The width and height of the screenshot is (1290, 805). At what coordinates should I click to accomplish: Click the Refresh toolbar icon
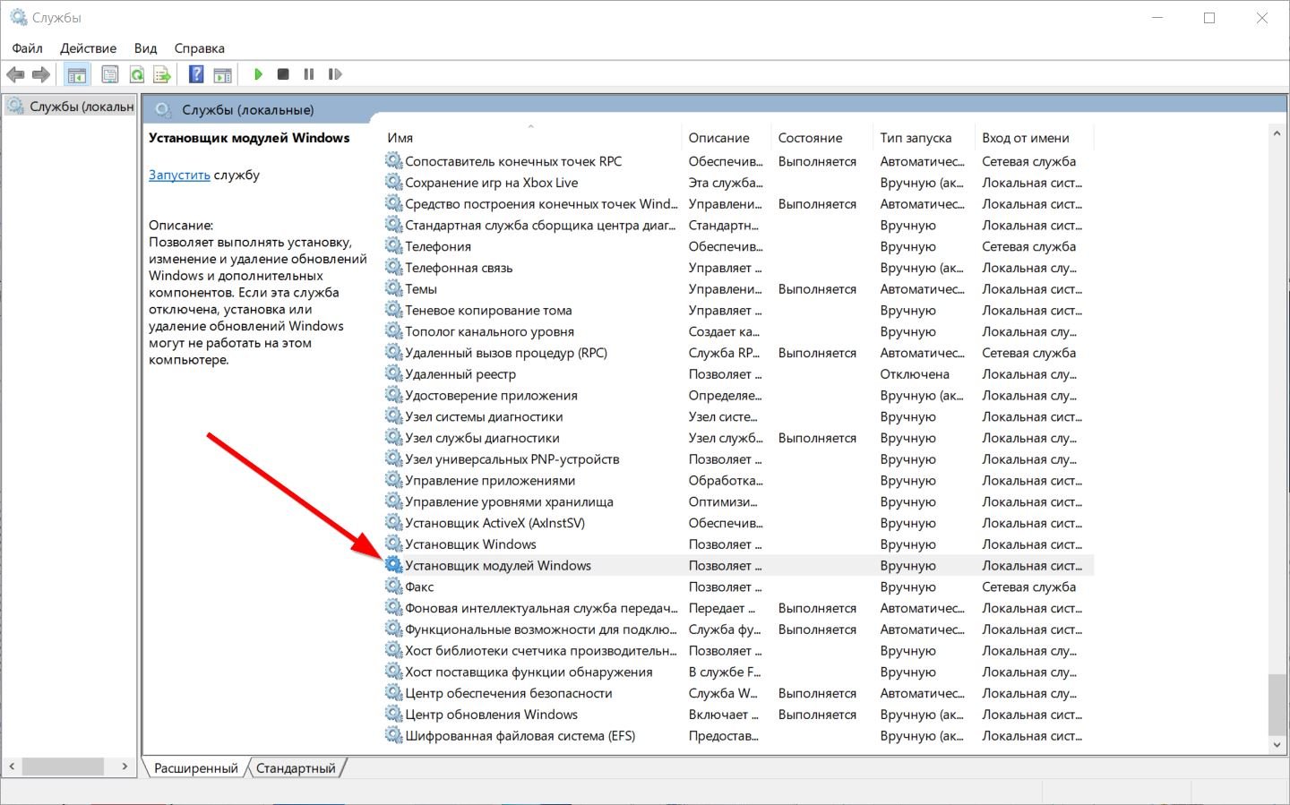click(137, 74)
